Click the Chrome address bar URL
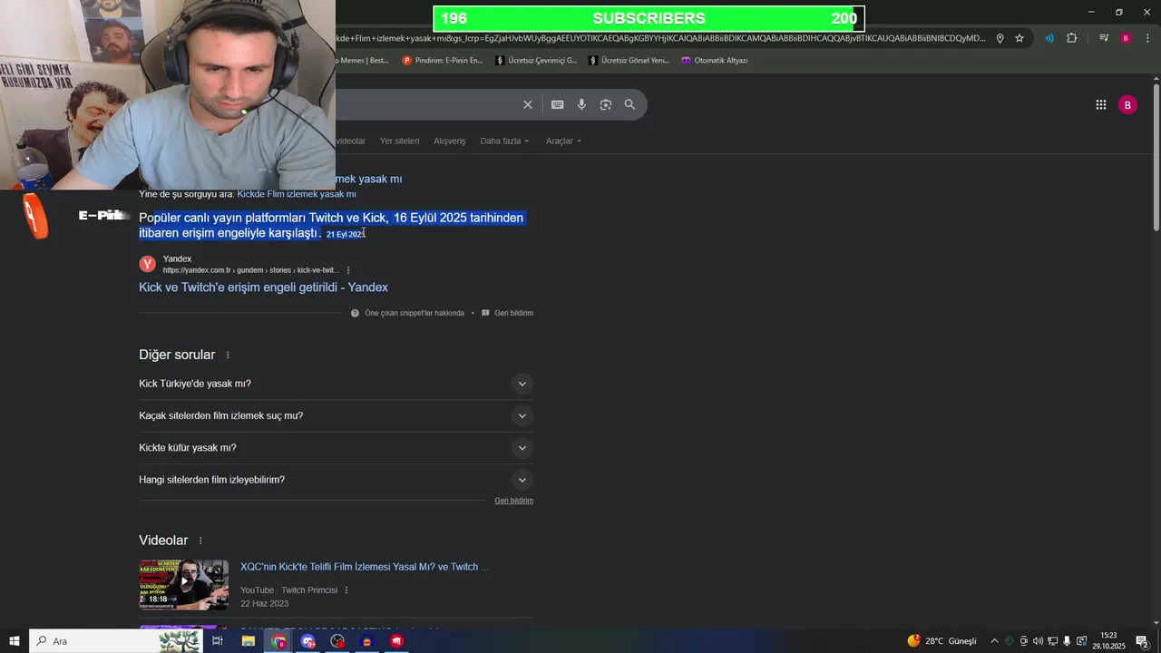Viewport: 1161px width, 653px height. coord(660,38)
